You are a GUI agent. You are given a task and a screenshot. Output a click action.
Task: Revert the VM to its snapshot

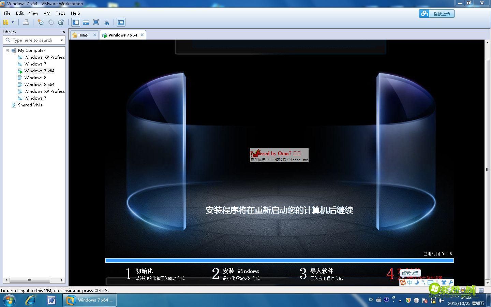pyautogui.click(x=51, y=22)
